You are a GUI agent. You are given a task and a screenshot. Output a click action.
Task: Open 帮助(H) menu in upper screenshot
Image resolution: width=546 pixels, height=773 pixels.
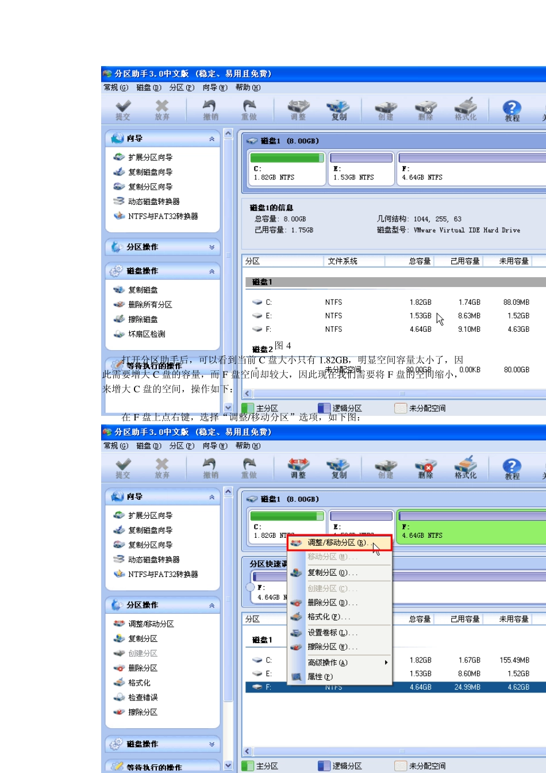click(248, 87)
